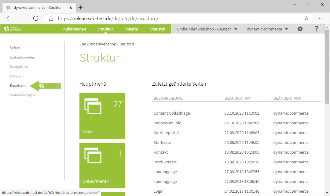Click the dynamic commerce logo
The image size is (330, 196).
click(13, 29)
